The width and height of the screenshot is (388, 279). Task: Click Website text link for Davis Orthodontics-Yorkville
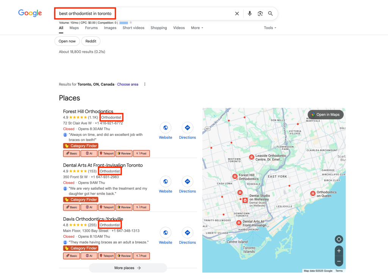click(166, 242)
